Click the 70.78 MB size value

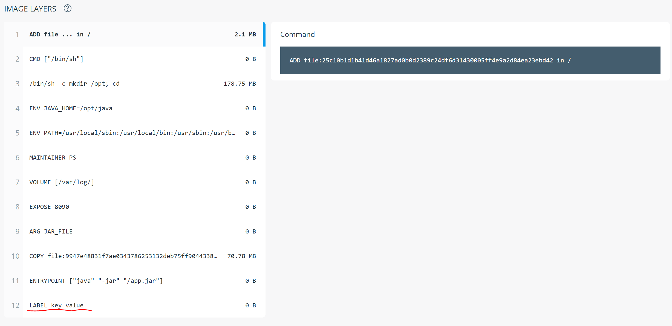point(241,256)
